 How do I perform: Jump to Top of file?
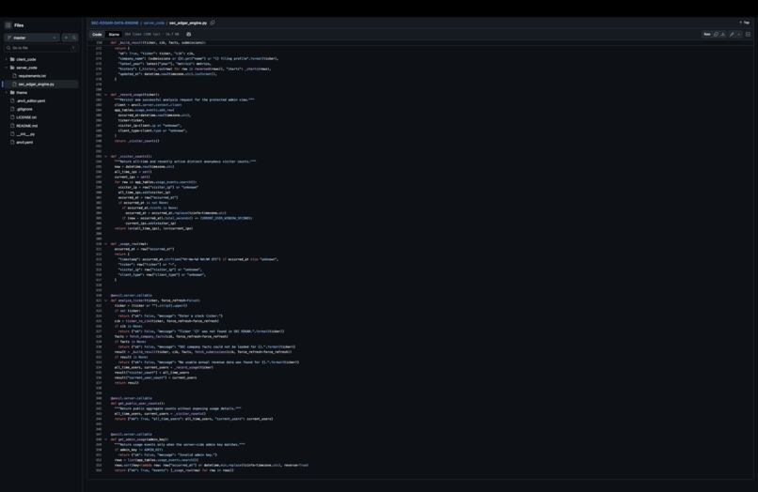745,23
